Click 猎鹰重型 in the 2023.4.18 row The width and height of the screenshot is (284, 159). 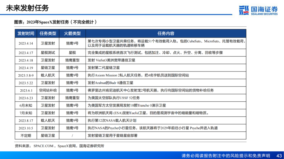coord(72,60)
